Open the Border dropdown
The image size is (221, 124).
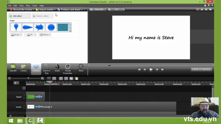coord(16,34)
